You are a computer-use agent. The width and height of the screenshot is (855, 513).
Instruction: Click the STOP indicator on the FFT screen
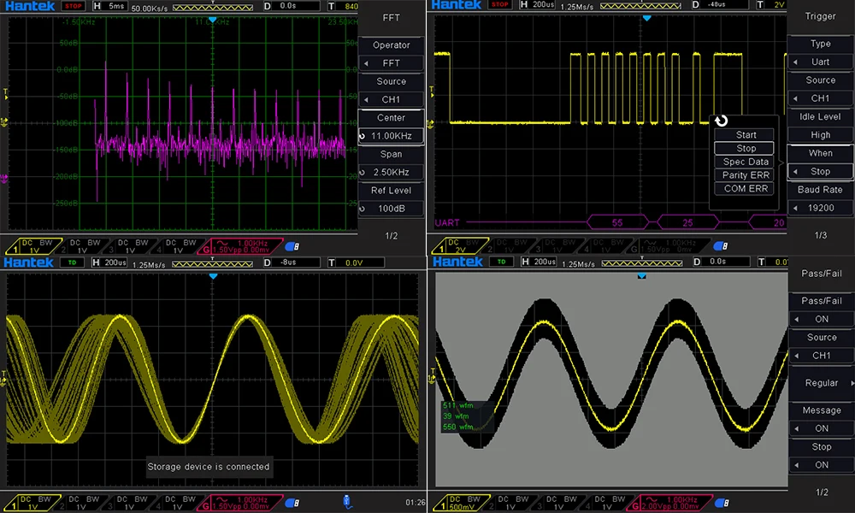pos(73,6)
